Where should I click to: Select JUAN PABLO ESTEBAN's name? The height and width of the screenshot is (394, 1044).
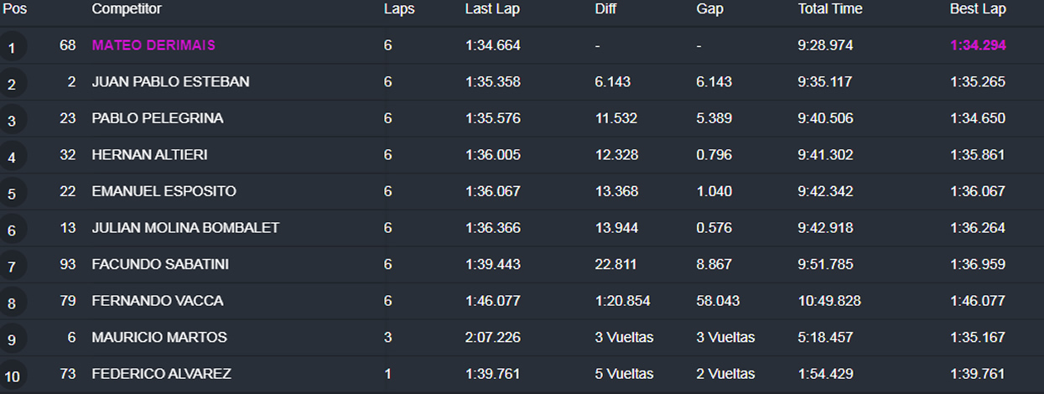click(170, 82)
